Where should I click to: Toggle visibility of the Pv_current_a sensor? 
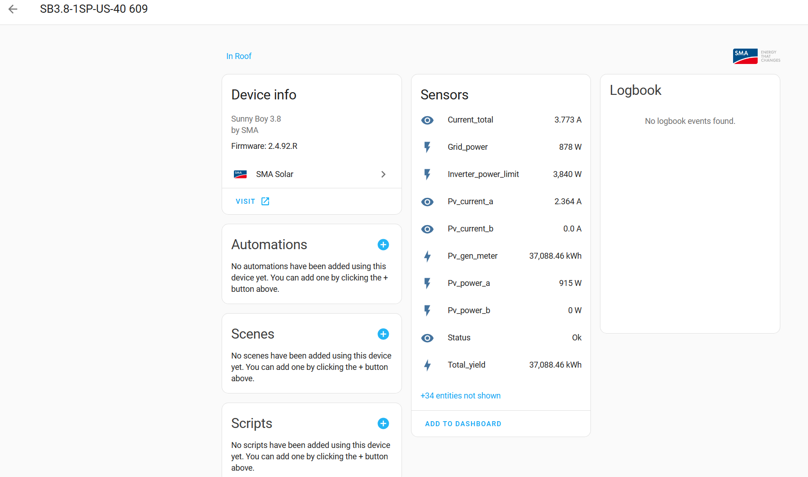tap(427, 202)
